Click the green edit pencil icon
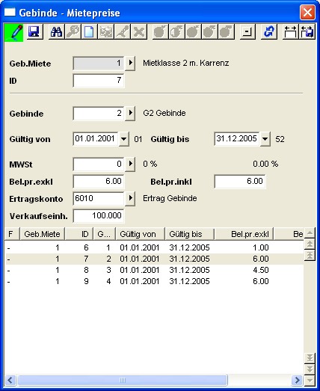The height and width of the screenshot is (391, 320). (13, 32)
